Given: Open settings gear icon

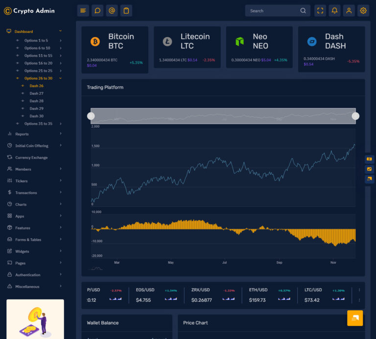Looking at the screenshot, I should click(363, 11).
